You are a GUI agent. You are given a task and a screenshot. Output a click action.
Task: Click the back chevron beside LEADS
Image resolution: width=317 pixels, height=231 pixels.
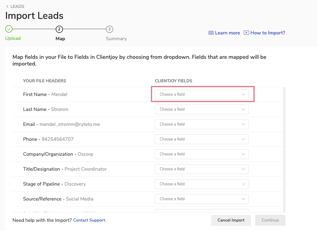click(x=7, y=6)
